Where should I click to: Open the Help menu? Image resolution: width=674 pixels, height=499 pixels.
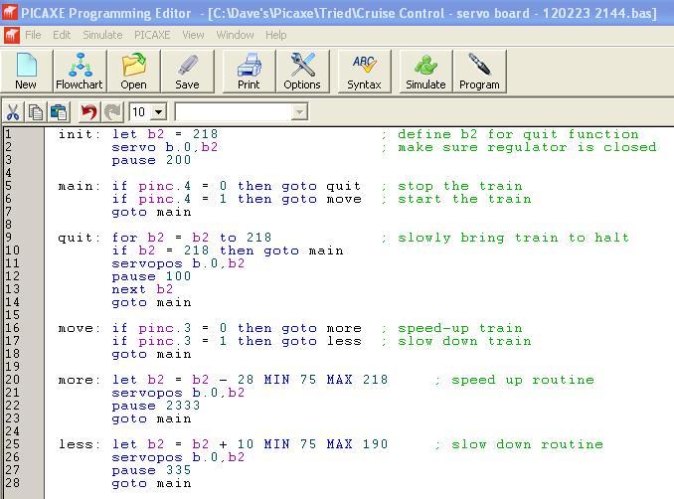click(276, 35)
